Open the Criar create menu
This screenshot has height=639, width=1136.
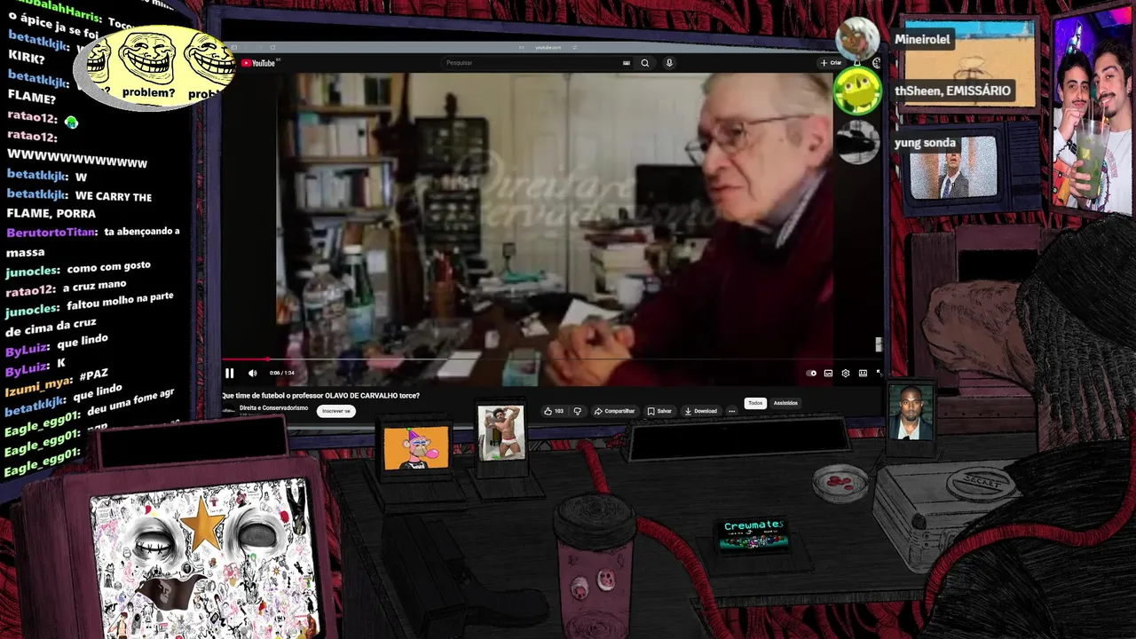coord(831,63)
